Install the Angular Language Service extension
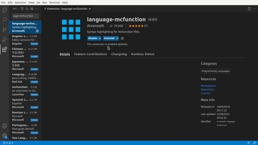Viewport: 258px width, 145px height. click(x=34, y=44)
